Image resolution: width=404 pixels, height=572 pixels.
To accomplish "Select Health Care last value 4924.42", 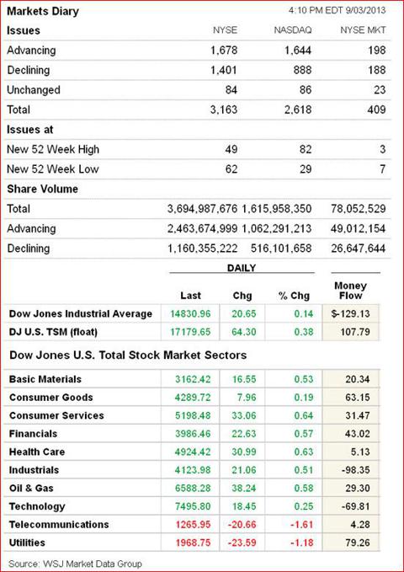I will [x=193, y=452].
